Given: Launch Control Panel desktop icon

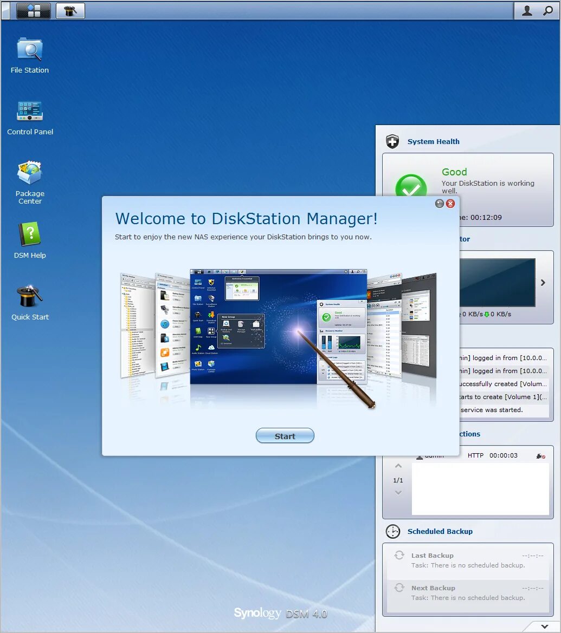Looking at the screenshot, I should 30,118.
